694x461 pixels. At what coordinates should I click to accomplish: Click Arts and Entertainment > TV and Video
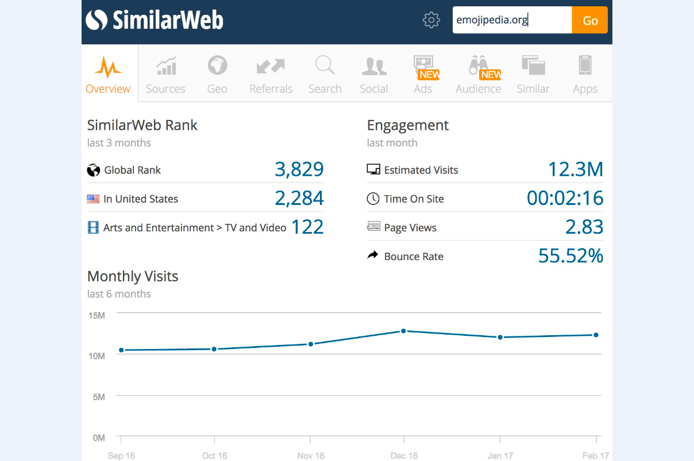(x=195, y=227)
